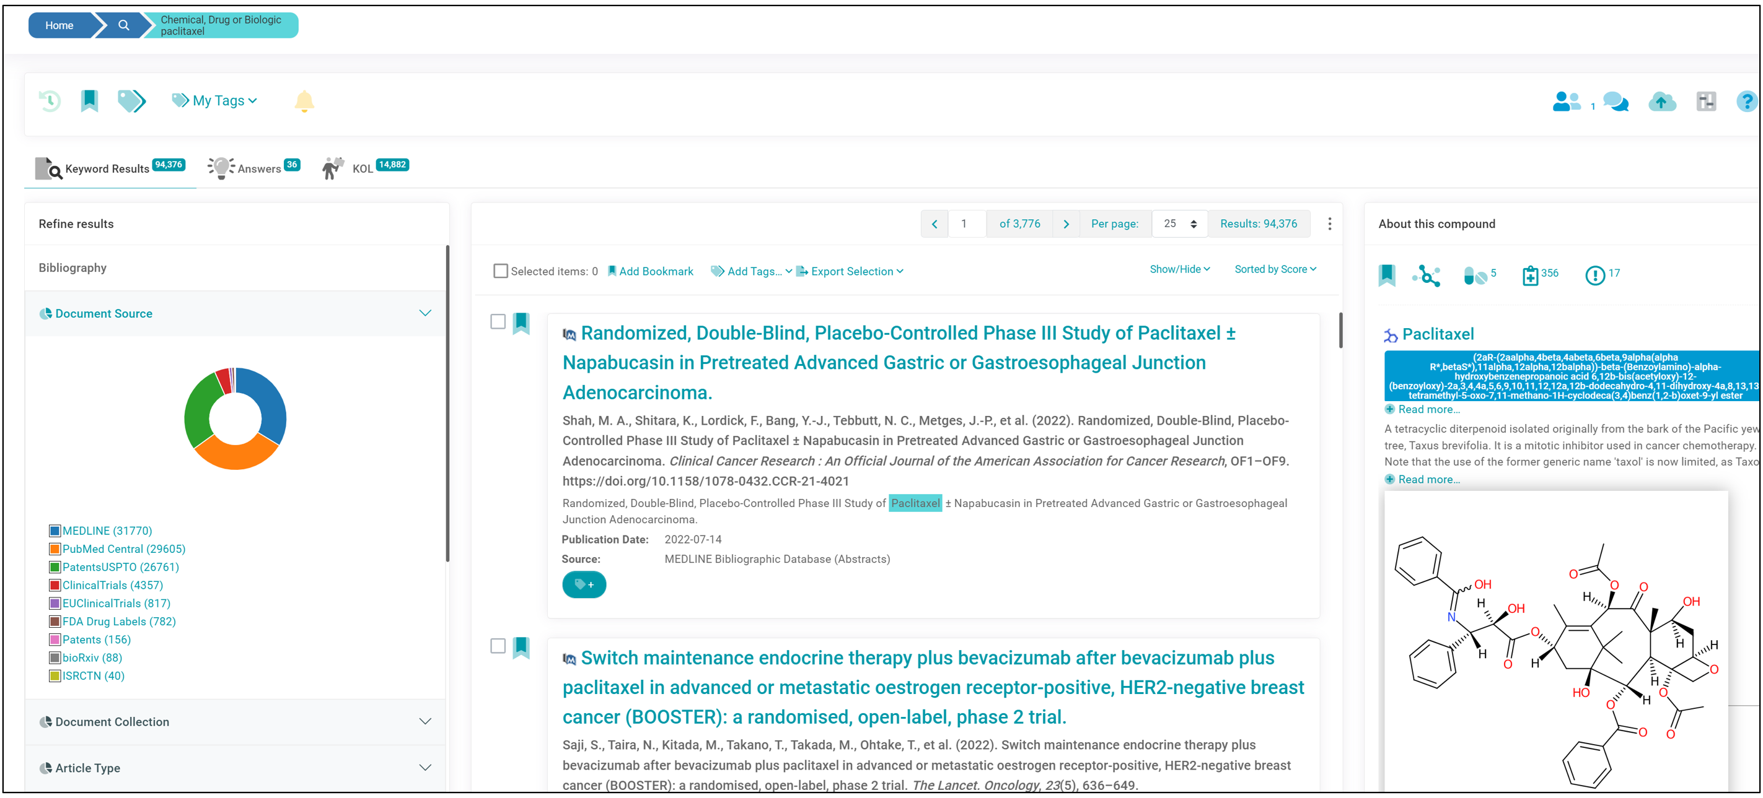Open the compound network graph icon
The width and height of the screenshot is (1763, 798).
pos(1427,275)
